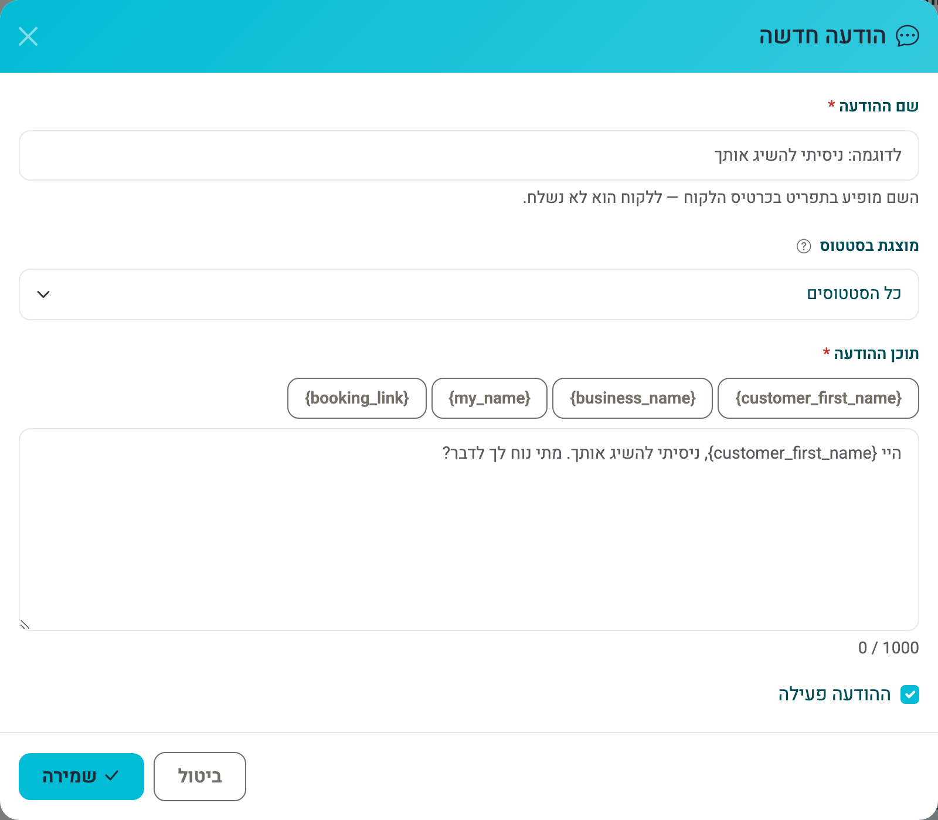
Task: Click the הודעה פעילה checkbox label text
Action: (834, 694)
